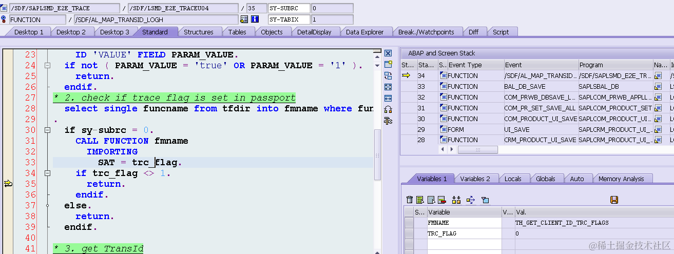Click the full-screen tool icon beside editor
Viewport: 674px width, 254px height.
[x=388, y=87]
